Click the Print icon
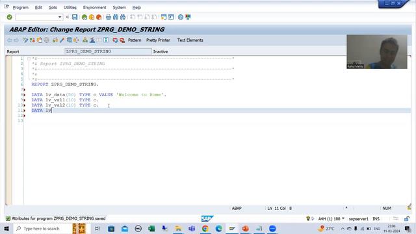Viewport: 416px width, 234px height. (109, 18)
